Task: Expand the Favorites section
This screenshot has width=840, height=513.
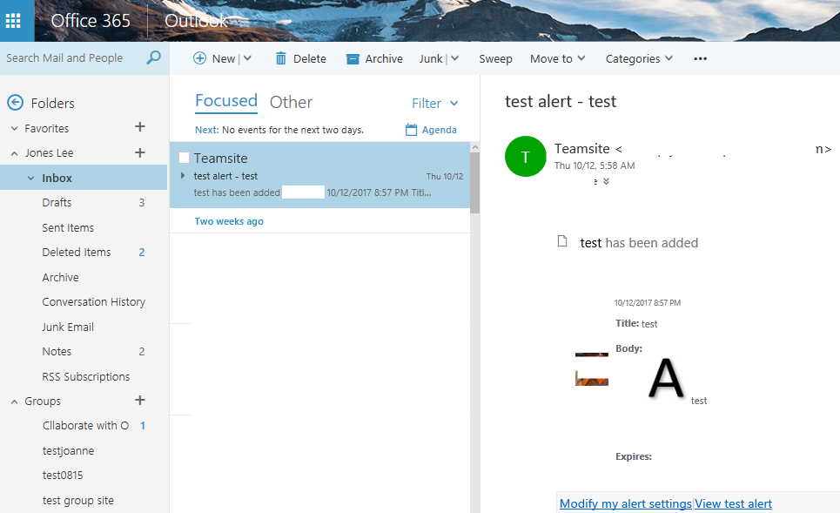Action: point(15,129)
